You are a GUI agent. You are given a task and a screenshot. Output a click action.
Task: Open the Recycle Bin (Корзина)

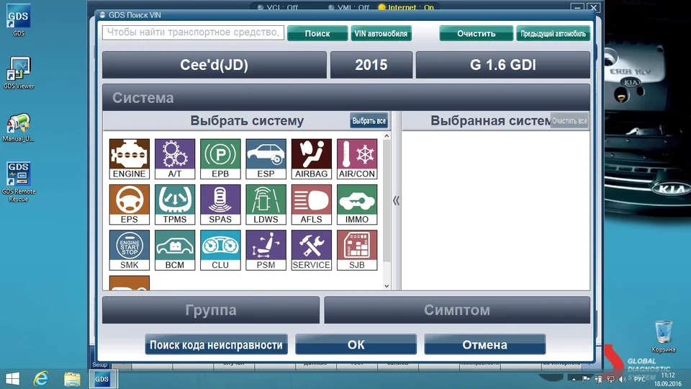tap(663, 336)
